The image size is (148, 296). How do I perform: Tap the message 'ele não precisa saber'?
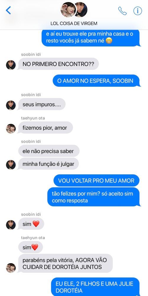pyautogui.click(x=49, y=151)
